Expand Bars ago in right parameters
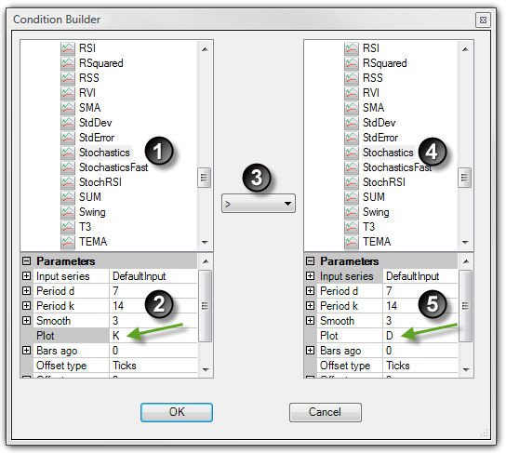The image size is (506, 453). (310, 351)
